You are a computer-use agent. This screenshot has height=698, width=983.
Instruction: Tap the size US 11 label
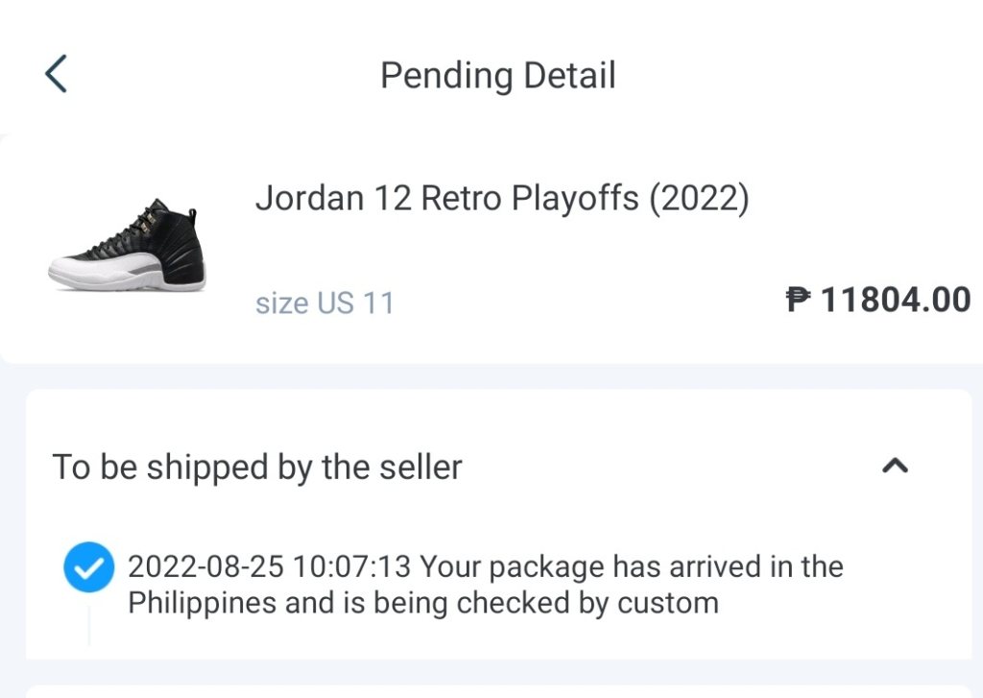324,303
